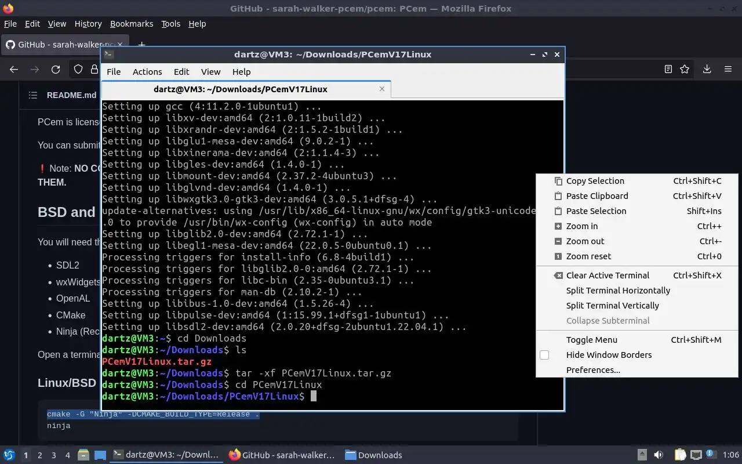Viewport: 742px width, 464px height.
Task: Open Preferences... from context menu
Action: [x=637, y=370]
